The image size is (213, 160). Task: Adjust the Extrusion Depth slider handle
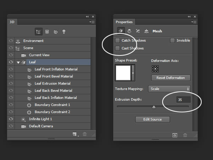(x=154, y=107)
